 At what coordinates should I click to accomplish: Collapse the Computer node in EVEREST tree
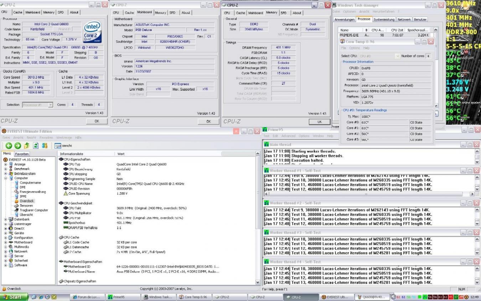pos(6,178)
